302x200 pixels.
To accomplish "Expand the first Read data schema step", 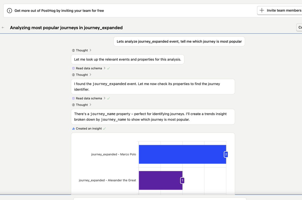I will tap(91, 68).
